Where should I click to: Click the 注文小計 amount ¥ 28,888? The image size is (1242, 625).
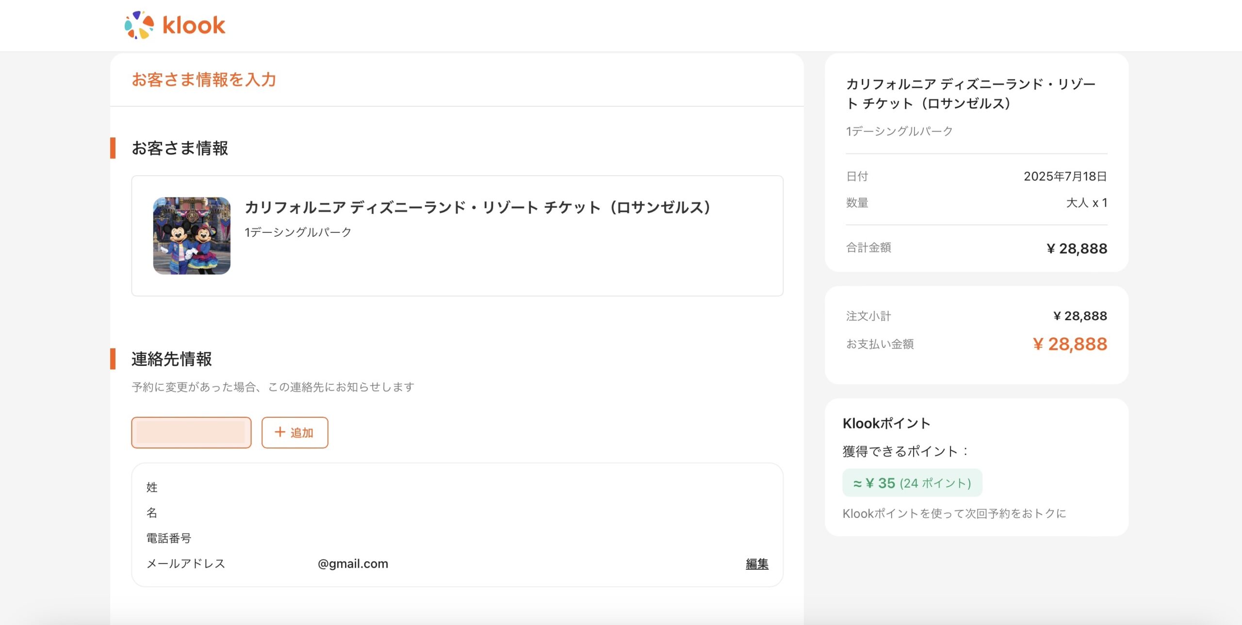[1080, 316]
